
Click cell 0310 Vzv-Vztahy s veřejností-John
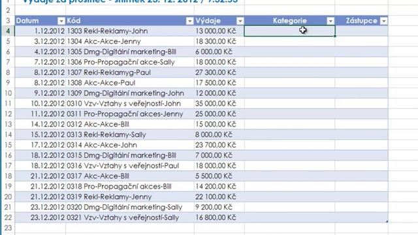click(130, 103)
